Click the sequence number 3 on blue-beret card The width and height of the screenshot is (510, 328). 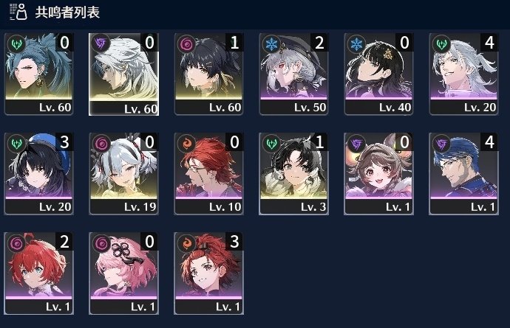[64, 142]
